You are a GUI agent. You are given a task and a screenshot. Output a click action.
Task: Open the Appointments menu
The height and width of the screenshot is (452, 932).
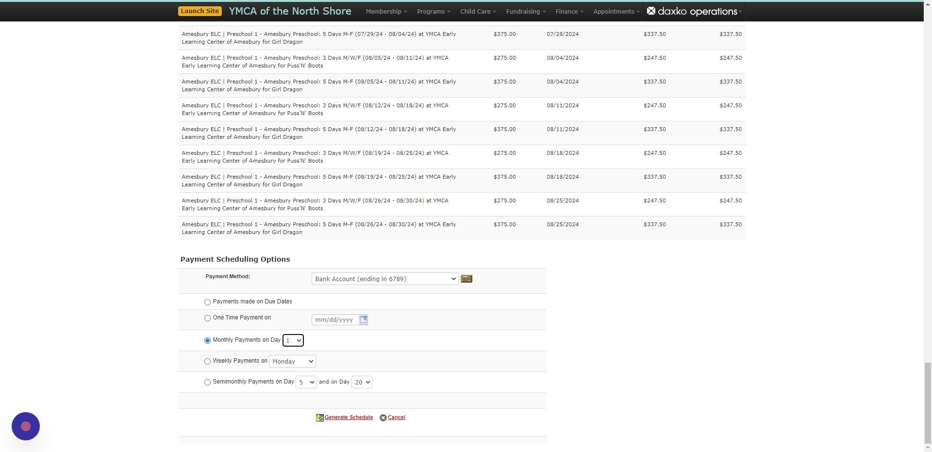click(x=616, y=11)
